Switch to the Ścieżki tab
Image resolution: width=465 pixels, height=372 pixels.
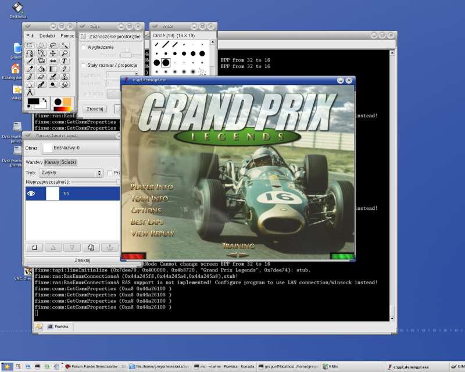click(69, 162)
